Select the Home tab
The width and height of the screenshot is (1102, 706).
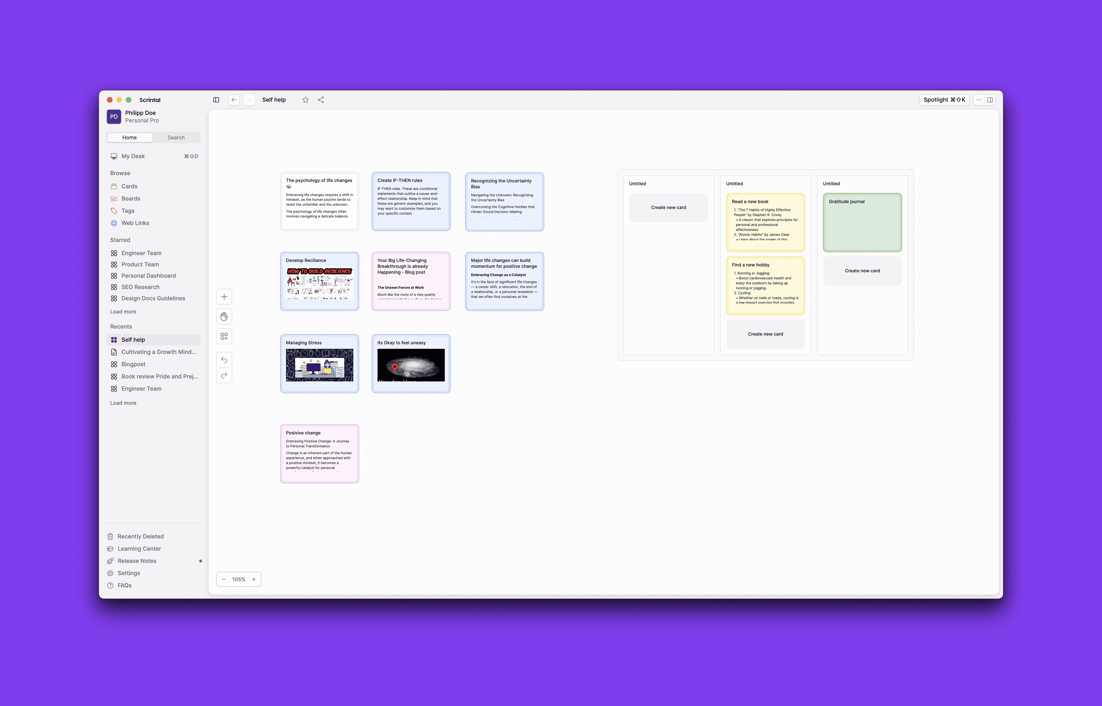click(x=129, y=138)
